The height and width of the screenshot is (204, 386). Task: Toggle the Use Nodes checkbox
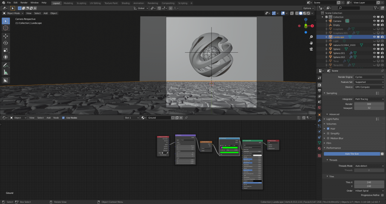click(63, 118)
